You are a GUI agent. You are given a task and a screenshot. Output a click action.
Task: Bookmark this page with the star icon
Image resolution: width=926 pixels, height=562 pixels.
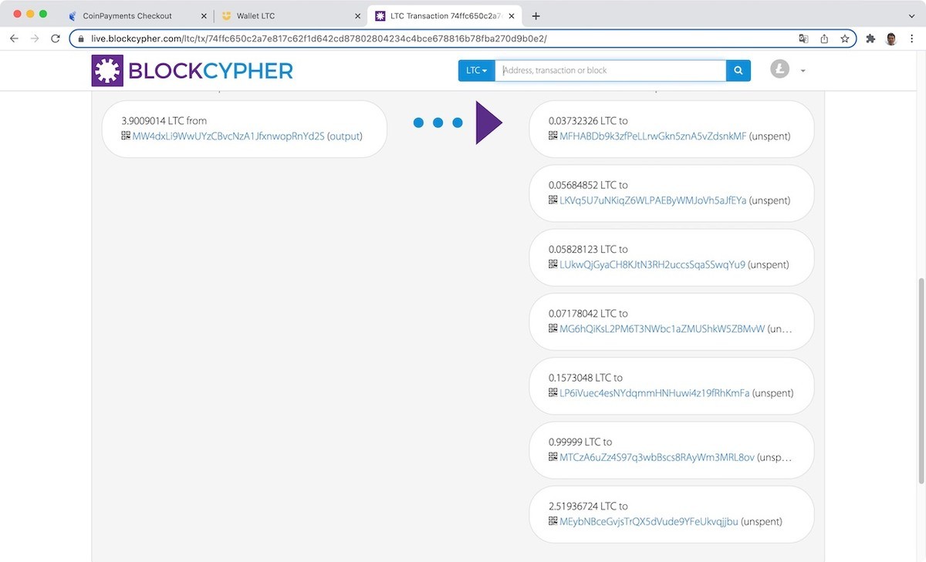tap(845, 39)
